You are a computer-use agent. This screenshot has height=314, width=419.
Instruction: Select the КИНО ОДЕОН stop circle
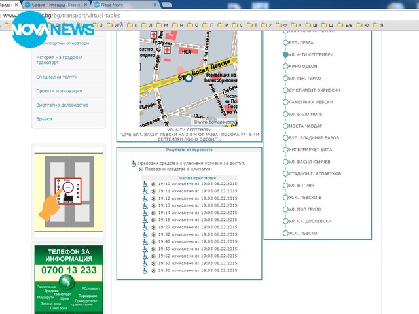(x=285, y=67)
